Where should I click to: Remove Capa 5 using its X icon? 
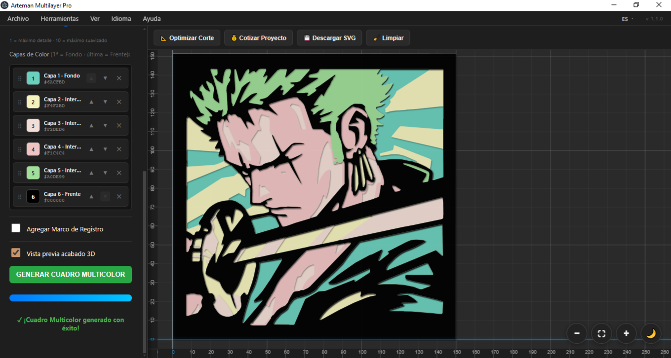[119, 173]
